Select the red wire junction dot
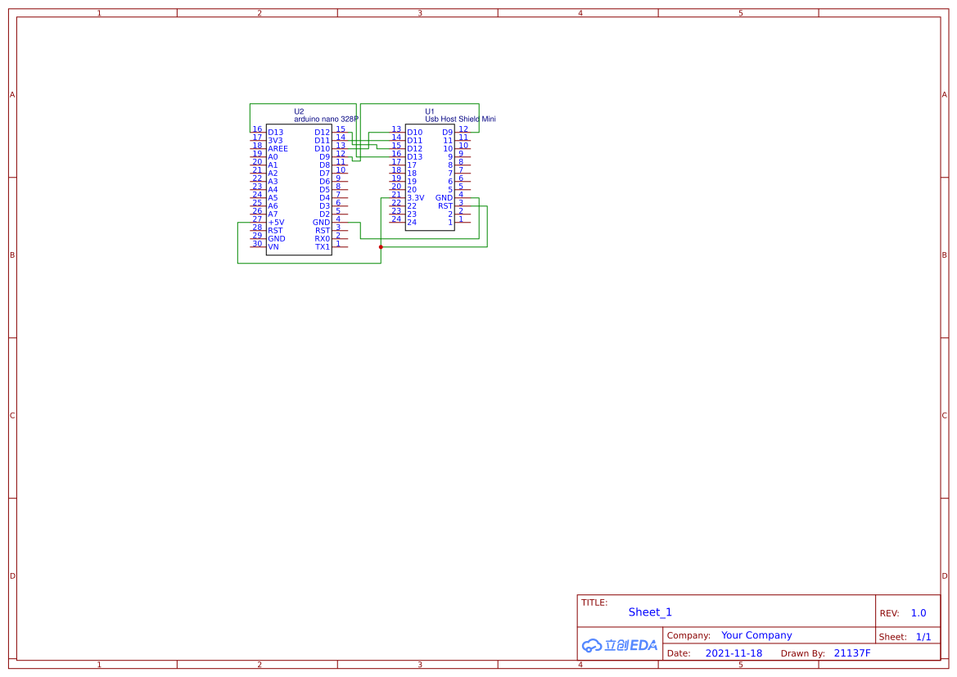Viewport: 957px width, 677px height. [381, 247]
